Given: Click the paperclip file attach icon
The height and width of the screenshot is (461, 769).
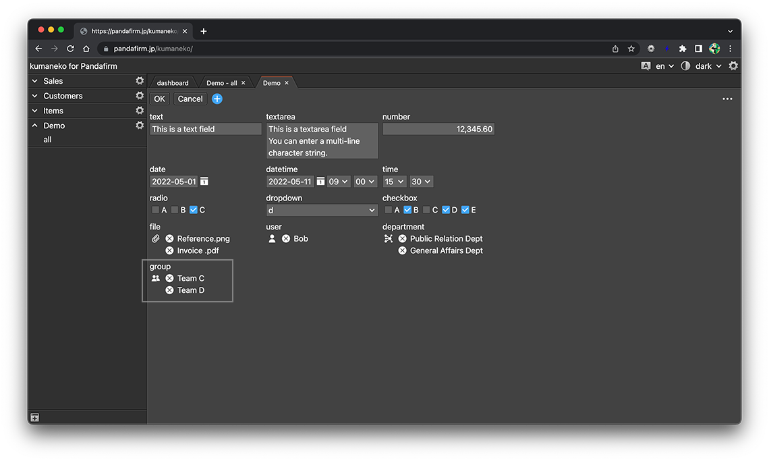Looking at the screenshot, I should coord(156,239).
